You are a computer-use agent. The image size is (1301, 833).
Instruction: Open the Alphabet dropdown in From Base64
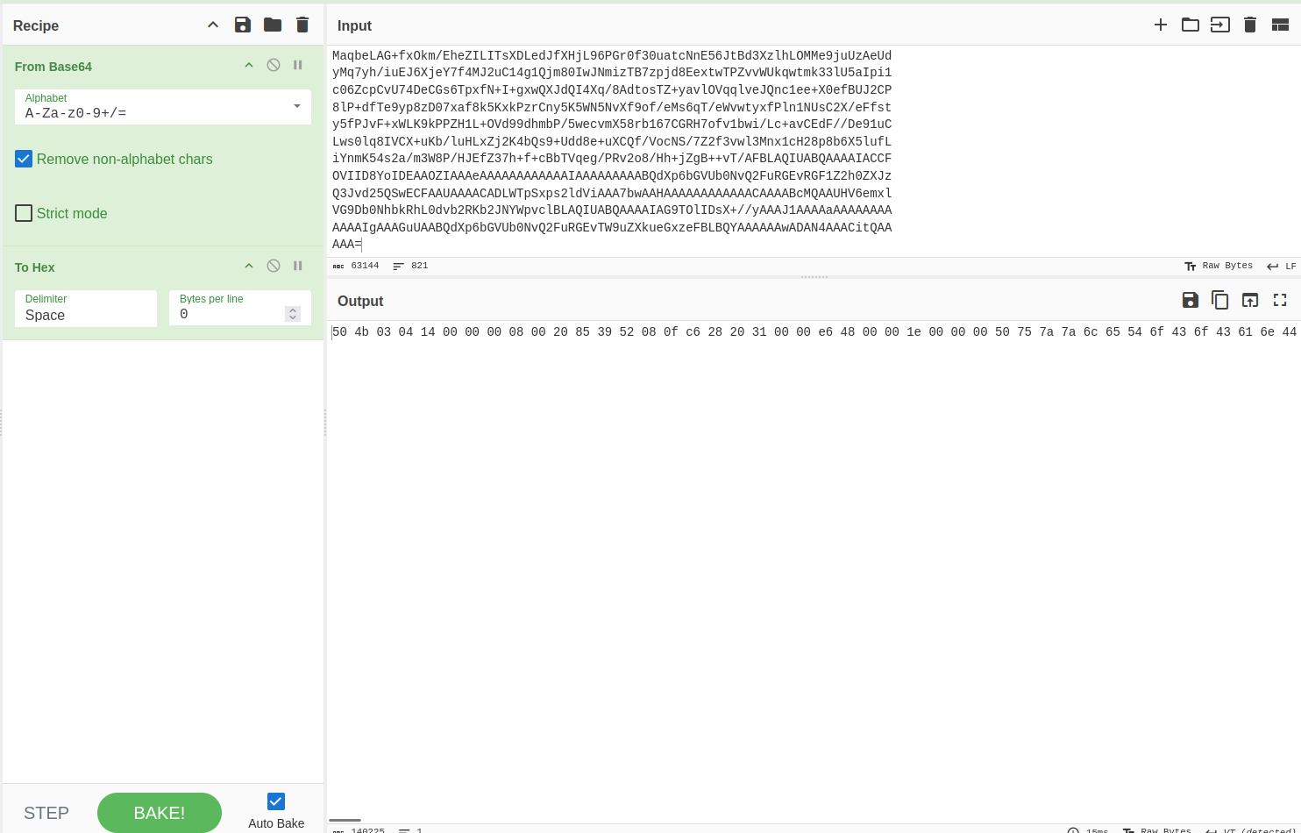[x=295, y=107]
